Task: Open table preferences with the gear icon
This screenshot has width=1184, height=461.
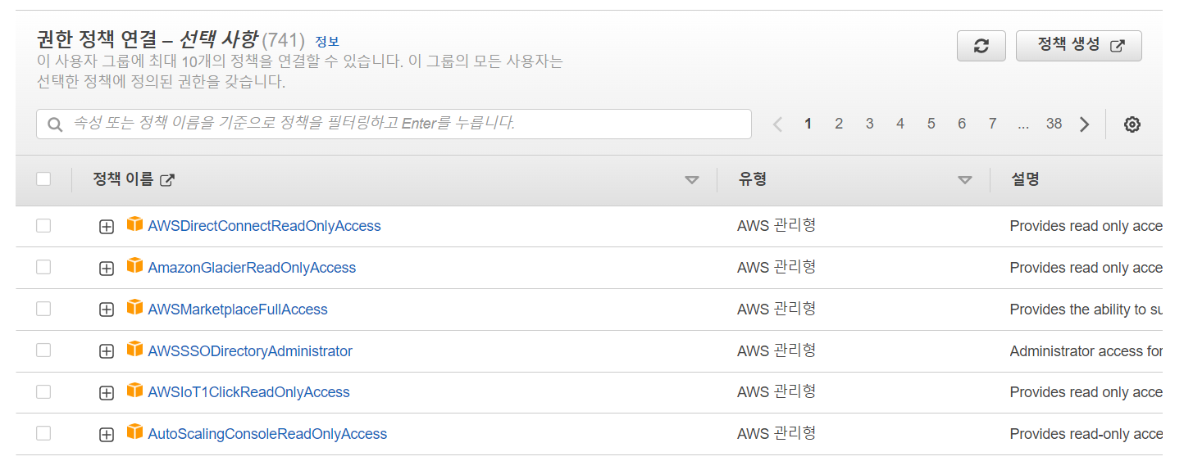Action: [1132, 124]
